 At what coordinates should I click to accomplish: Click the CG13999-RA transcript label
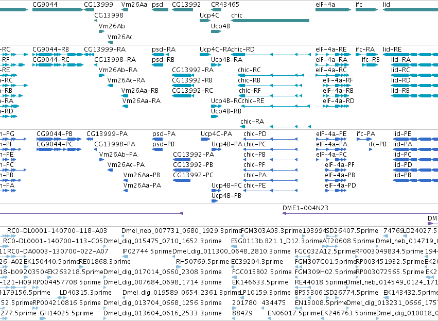pos(105,49)
